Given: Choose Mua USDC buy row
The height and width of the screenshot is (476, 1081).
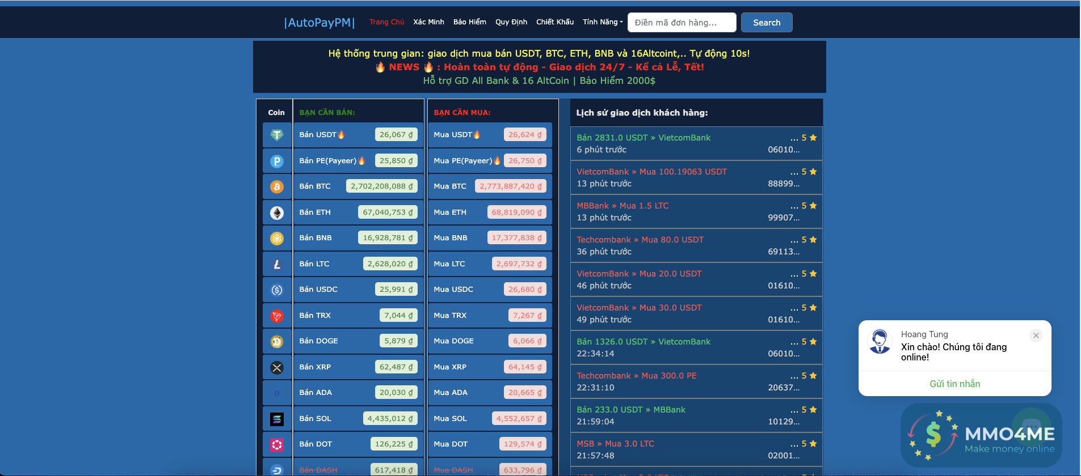Looking at the screenshot, I should click(490, 290).
